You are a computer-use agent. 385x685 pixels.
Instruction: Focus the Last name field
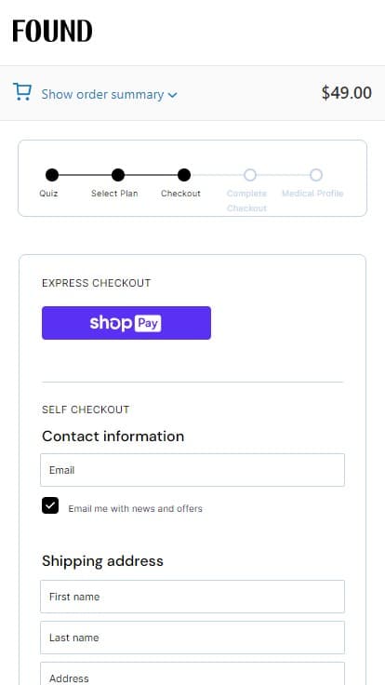click(192, 638)
